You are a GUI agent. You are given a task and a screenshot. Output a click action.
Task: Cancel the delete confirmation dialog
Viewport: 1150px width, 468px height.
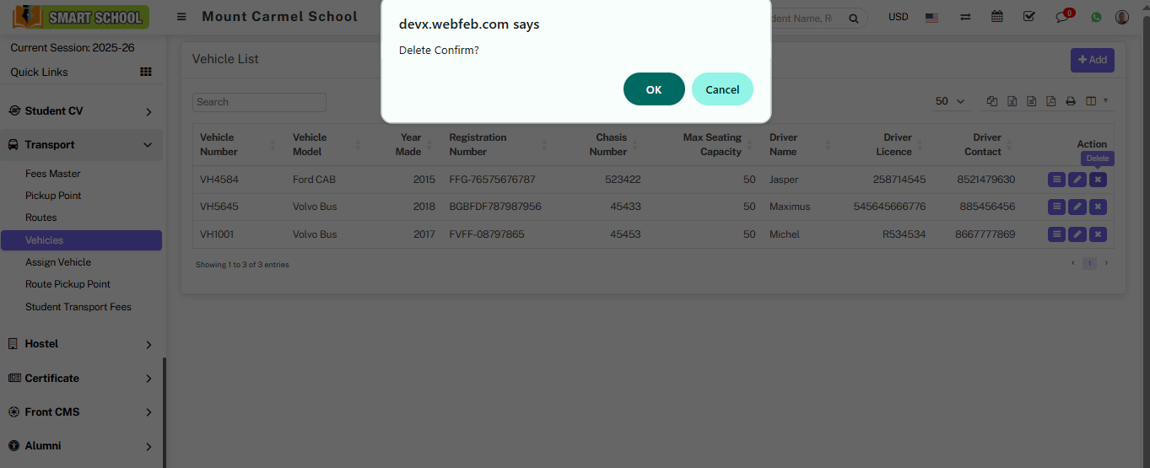[722, 89]
